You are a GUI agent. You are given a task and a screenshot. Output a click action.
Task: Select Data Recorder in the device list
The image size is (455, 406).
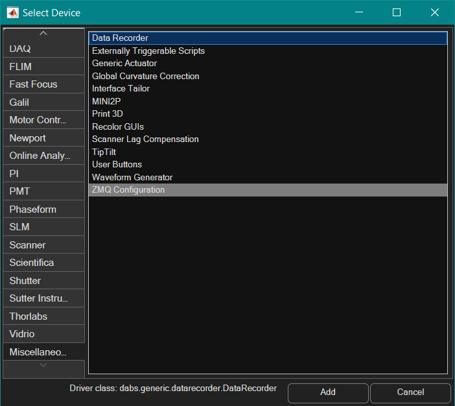[268, 38]
